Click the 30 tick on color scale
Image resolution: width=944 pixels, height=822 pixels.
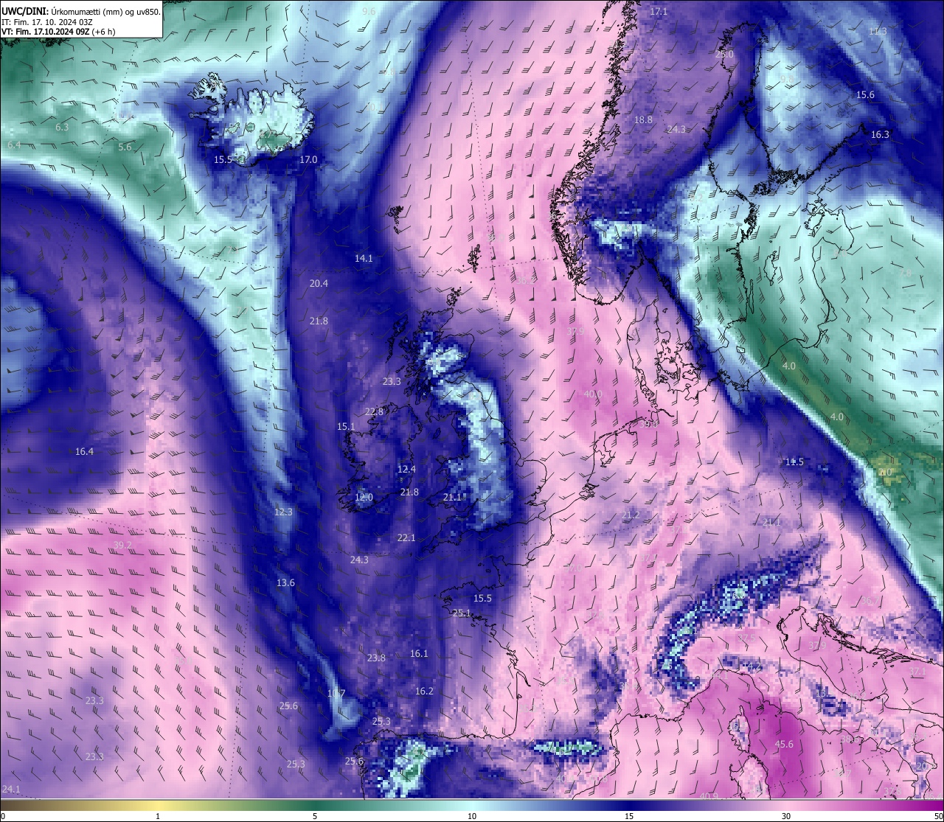pyautogui.click(x=786, y=816)
